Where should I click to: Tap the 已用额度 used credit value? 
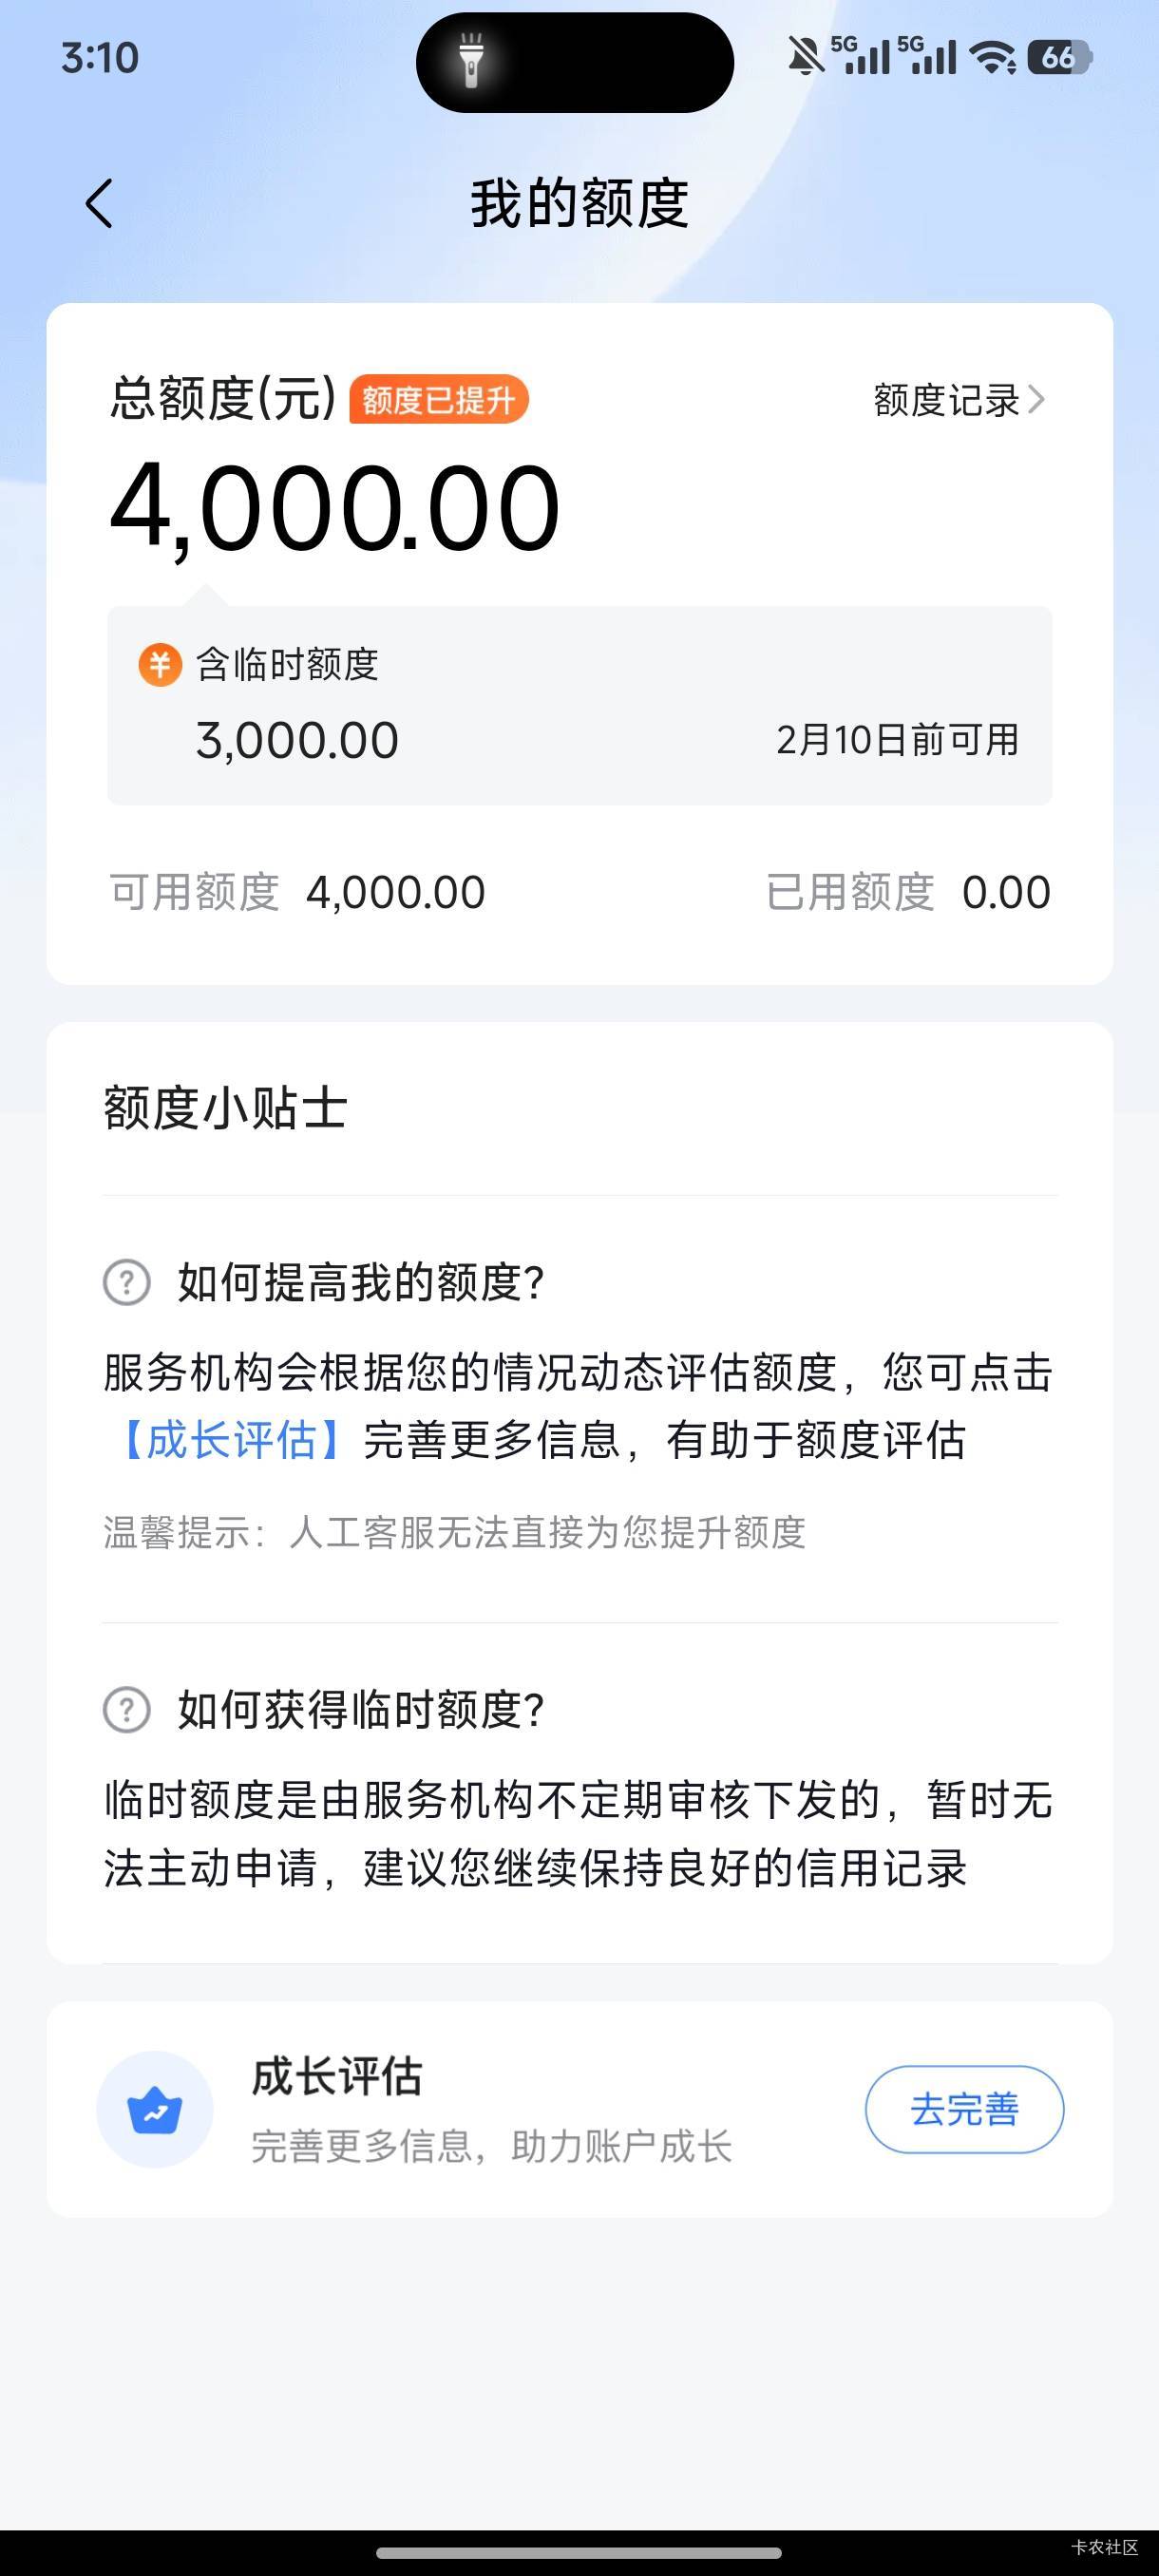pyautogui.click(x=1005, y=892)
